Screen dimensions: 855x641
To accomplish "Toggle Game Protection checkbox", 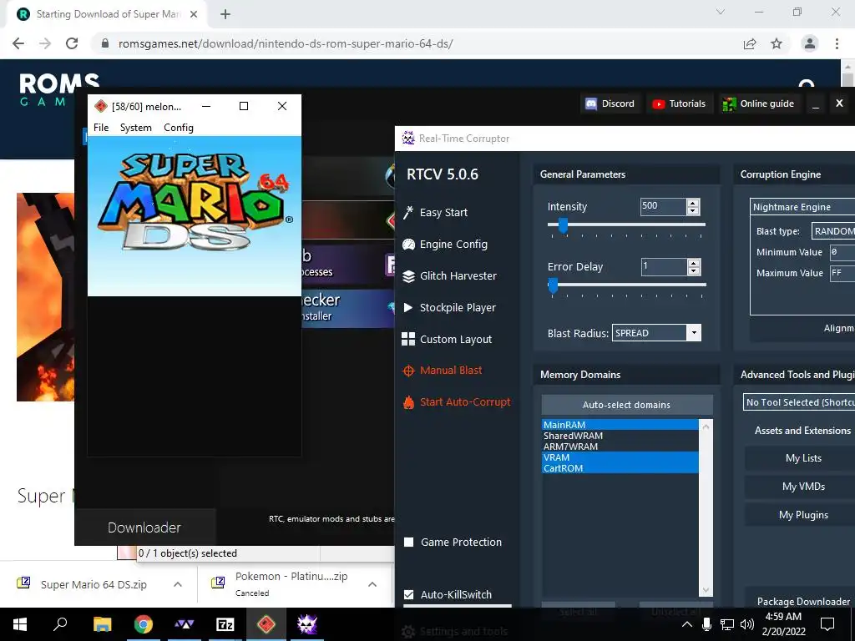I will pos(408,542).
